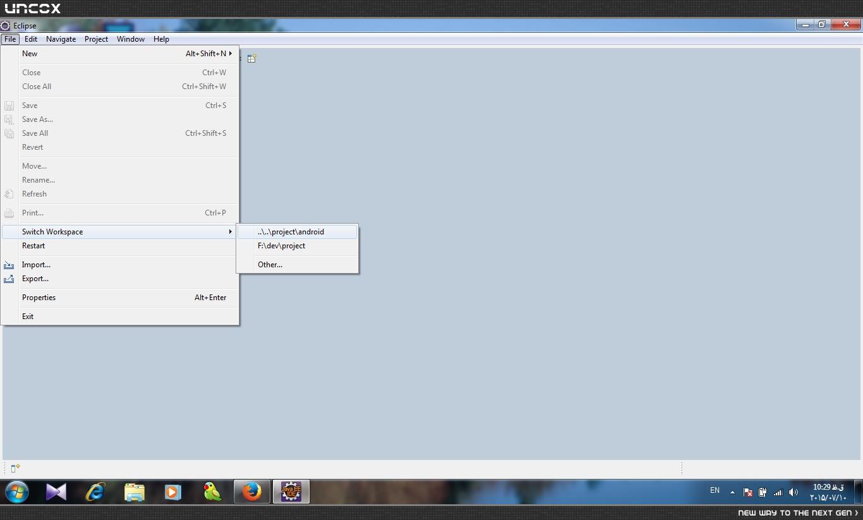Choose Export... from the File menu
The width and height of the screenshot is (863, 520).
(x=119, y=279)
